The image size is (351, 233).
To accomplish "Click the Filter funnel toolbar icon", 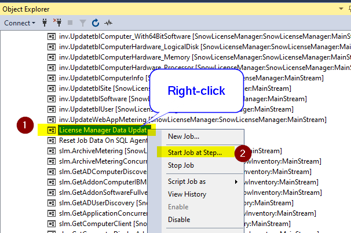I will point(83,23).
